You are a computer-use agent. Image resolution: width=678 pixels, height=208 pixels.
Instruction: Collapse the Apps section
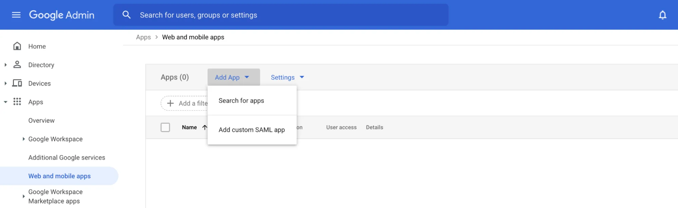click(x=5, y=102)
